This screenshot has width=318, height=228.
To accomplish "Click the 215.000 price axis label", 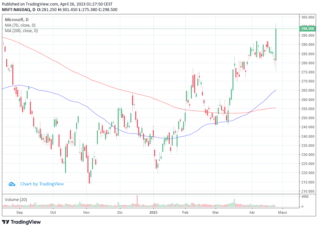I will (x=308, y=182).
